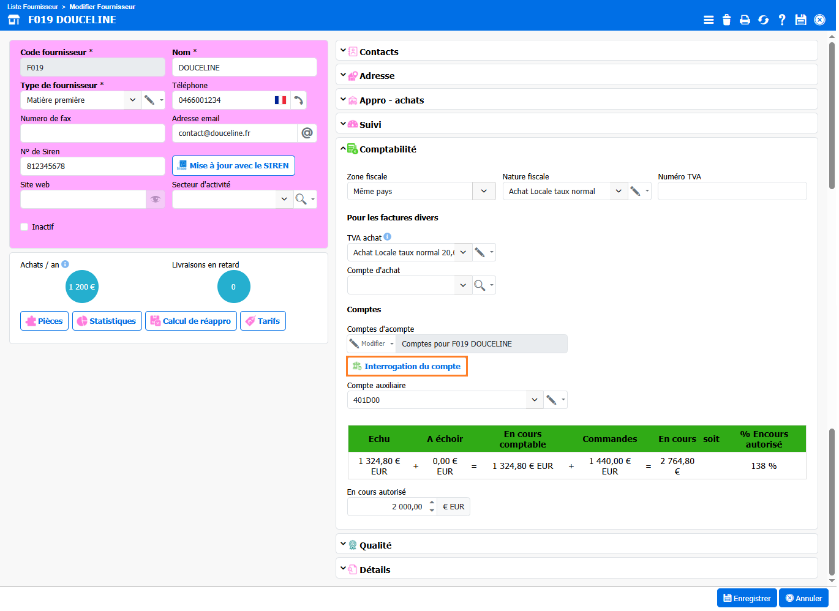839x611 pixels.
Task: Click the phone call icon beside Téléphone
Action: pyautogui.click(x=298, y=100)
